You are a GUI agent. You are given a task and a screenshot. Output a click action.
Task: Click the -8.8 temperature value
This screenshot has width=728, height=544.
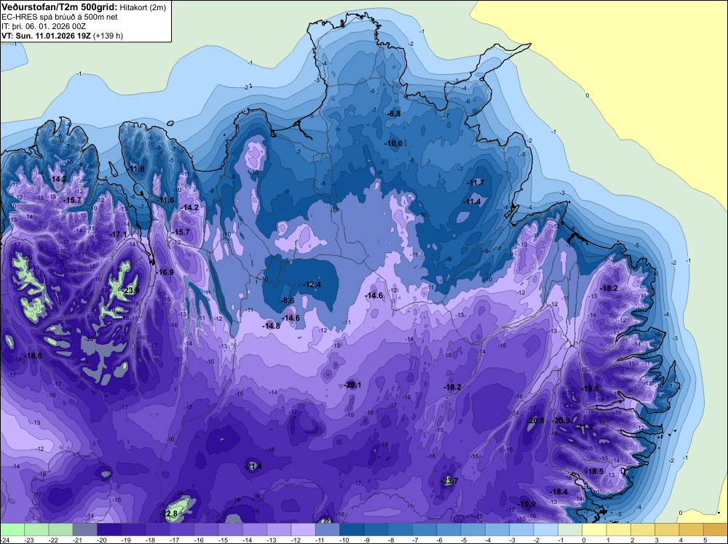[x=394, y=113]
